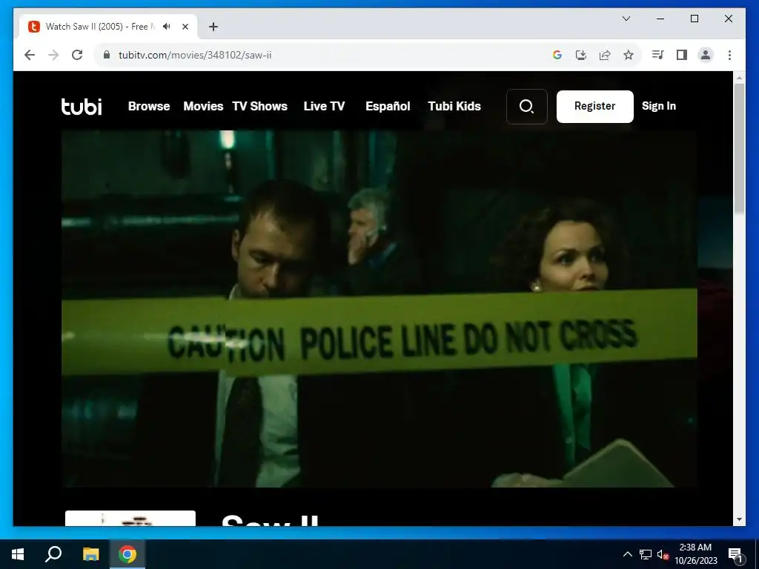759x569 pixels.
Task: Open the Browse menu
Action: pos(149,107)
